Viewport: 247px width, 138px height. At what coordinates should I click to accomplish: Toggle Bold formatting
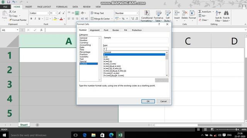[31, 19]
